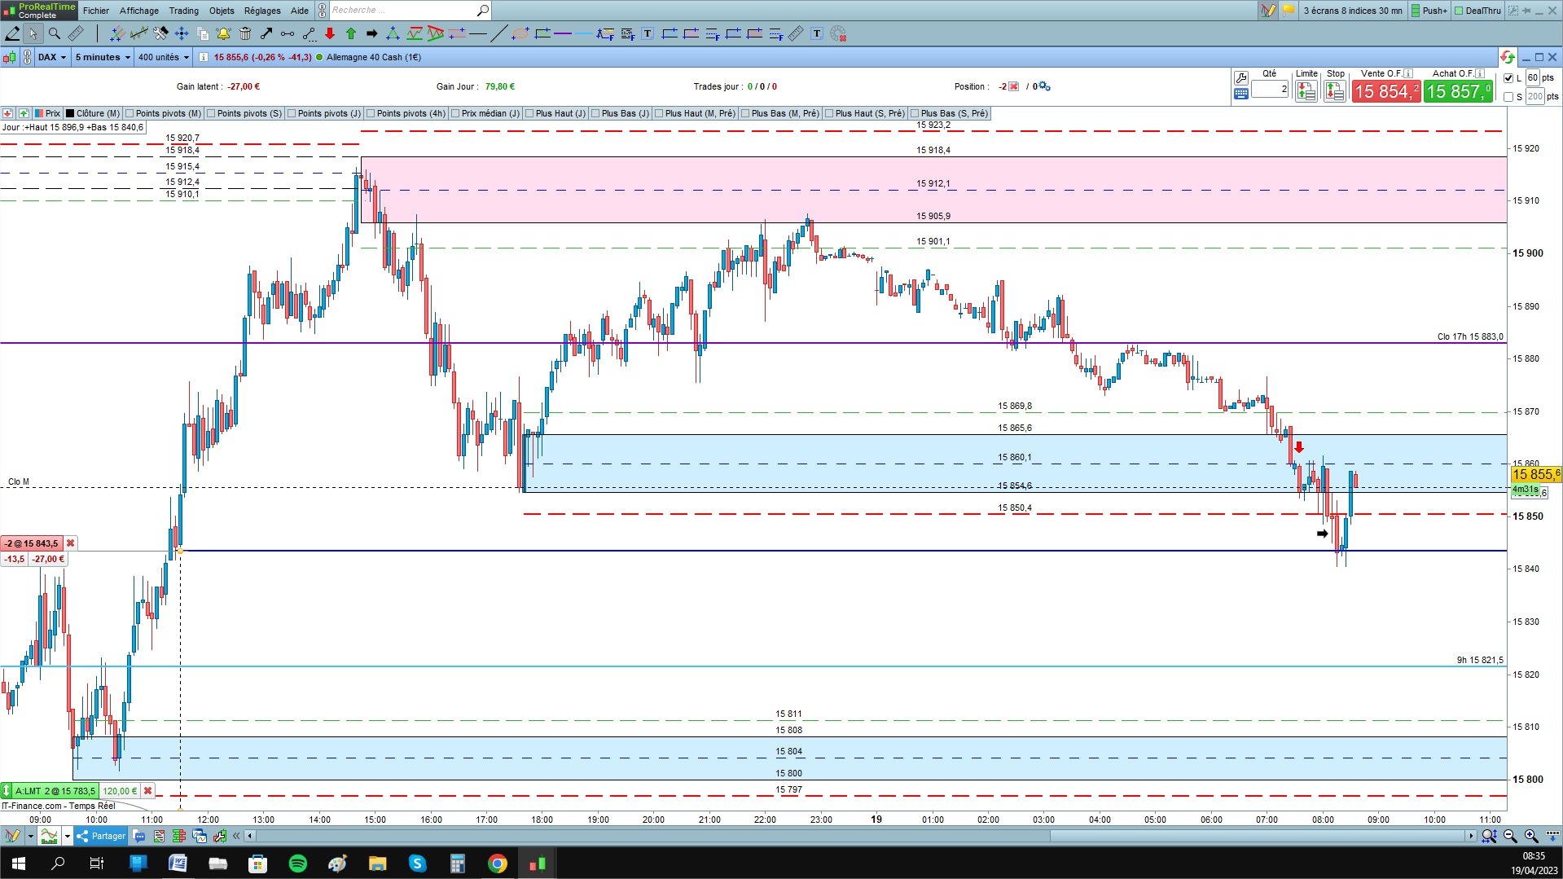Click the move crosshair arrows tool
The width and height of the screenshot is (1563, 879).
point(181,33)
